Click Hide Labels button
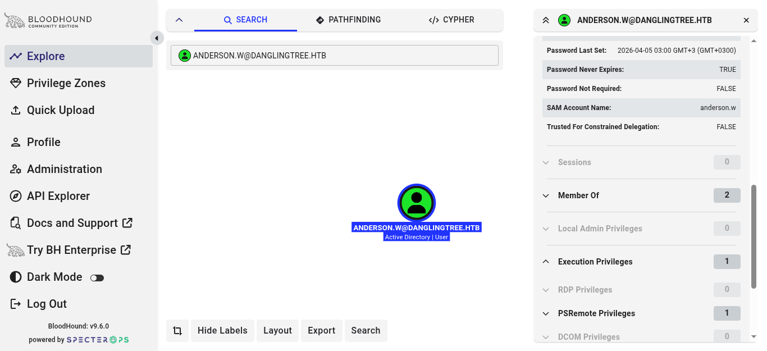Screen dimensions: 767x351 click(x=223, y=331)
